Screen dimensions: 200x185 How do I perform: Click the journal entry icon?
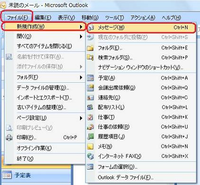(x=90, y=136)
